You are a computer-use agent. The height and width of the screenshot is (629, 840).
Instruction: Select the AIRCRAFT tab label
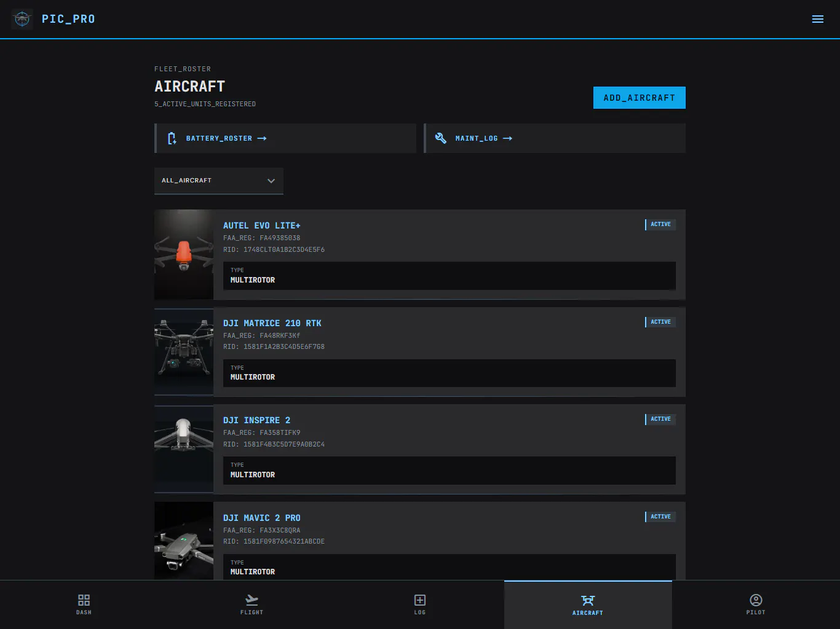pyautogui.click(x=588, y=613)
